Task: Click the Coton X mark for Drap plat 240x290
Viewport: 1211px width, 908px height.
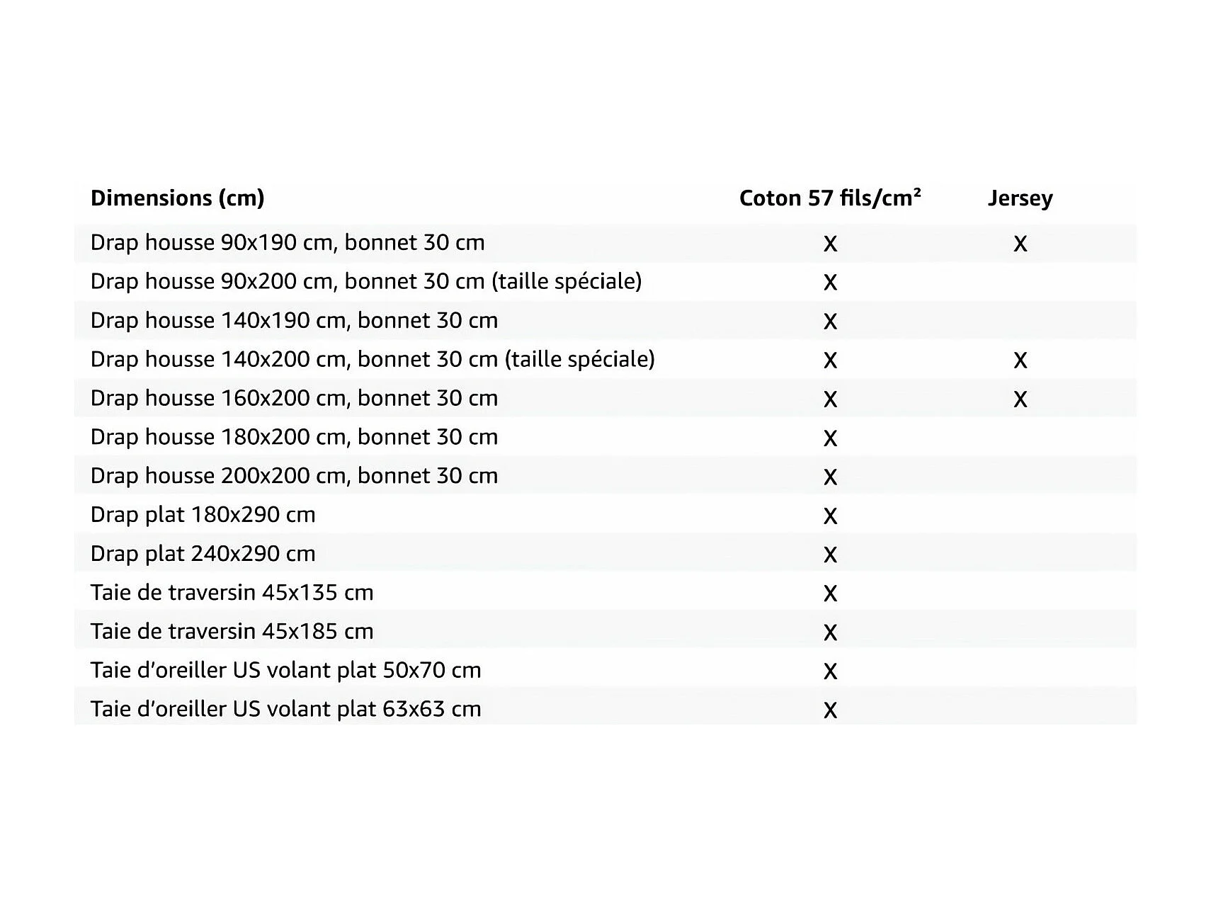Action: pyautogui.click(x=830, y=555)
